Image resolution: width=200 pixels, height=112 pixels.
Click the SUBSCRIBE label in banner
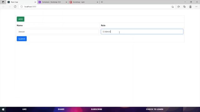[97, 109]
